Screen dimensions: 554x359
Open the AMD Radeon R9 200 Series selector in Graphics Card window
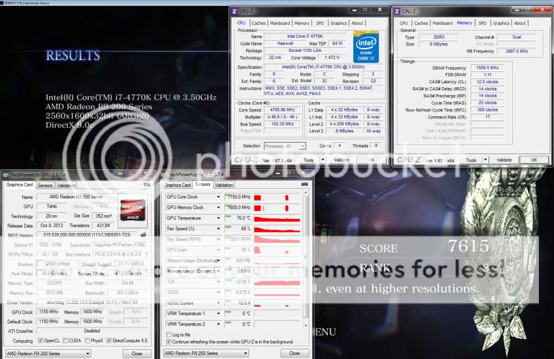click(x=47, y=353)
